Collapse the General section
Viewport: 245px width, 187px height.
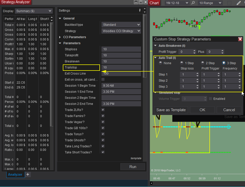click(x=60, y=18)
